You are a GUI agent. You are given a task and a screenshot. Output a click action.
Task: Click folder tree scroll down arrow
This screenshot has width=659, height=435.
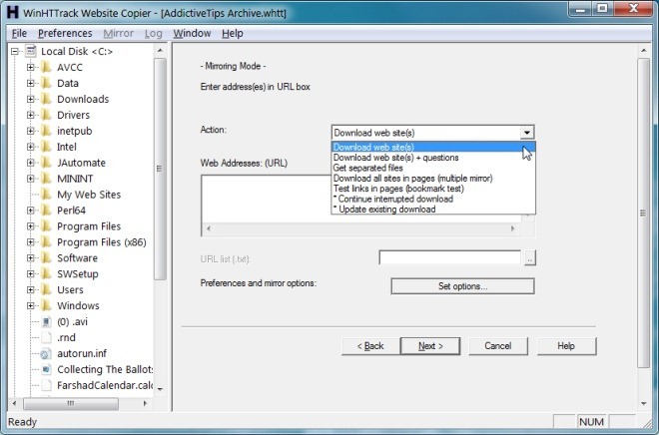(160, 389)
